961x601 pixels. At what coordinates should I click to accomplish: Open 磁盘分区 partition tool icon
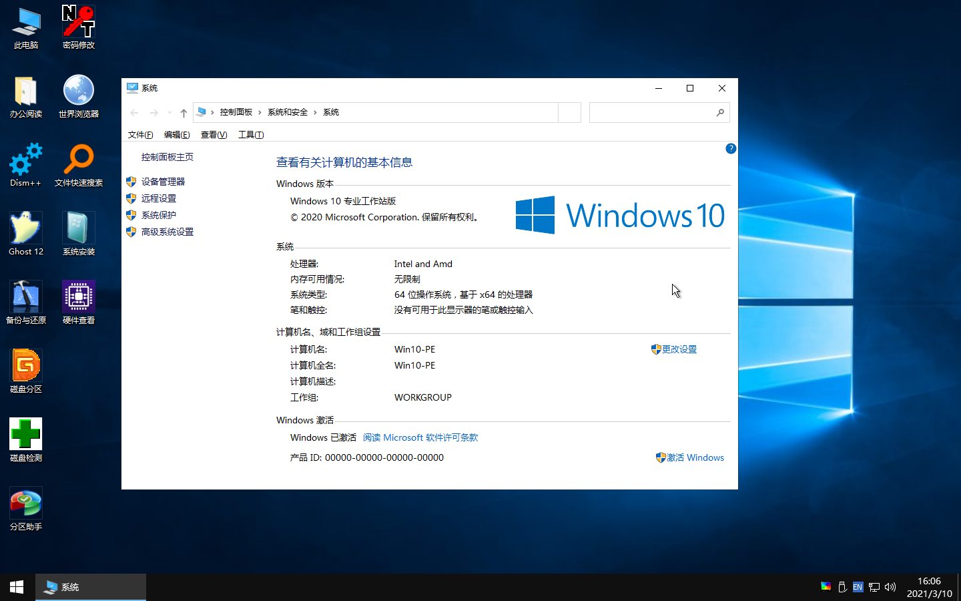tap(26, 372)
